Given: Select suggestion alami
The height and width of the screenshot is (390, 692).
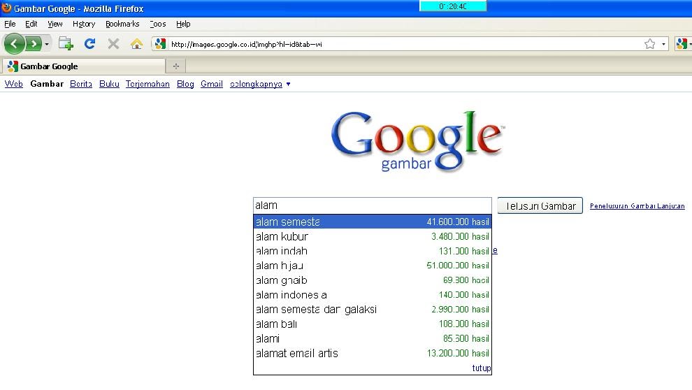Looking at the screenshot, I should [x=372, y=338].
